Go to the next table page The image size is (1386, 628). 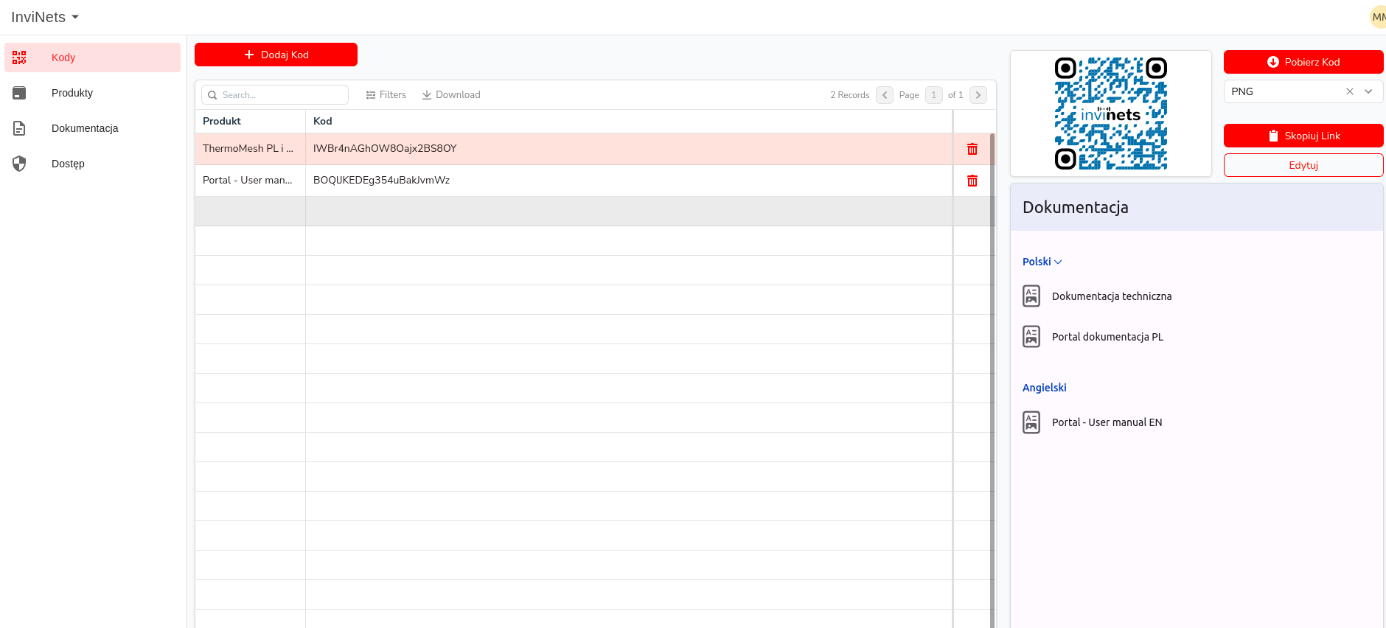[x=978, y=95]
